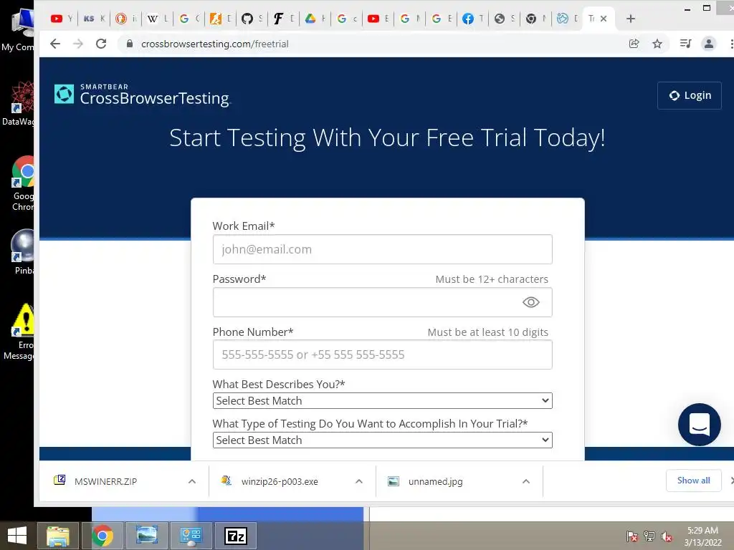Screen dimensions: 734x550
Task: Select the Error Messages desktop shortcut
Action: coord(19,332)
